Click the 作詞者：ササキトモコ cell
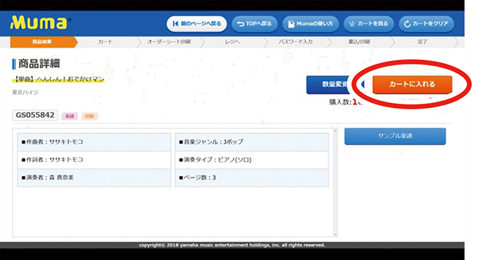477x260 pixels. (94, 160)
